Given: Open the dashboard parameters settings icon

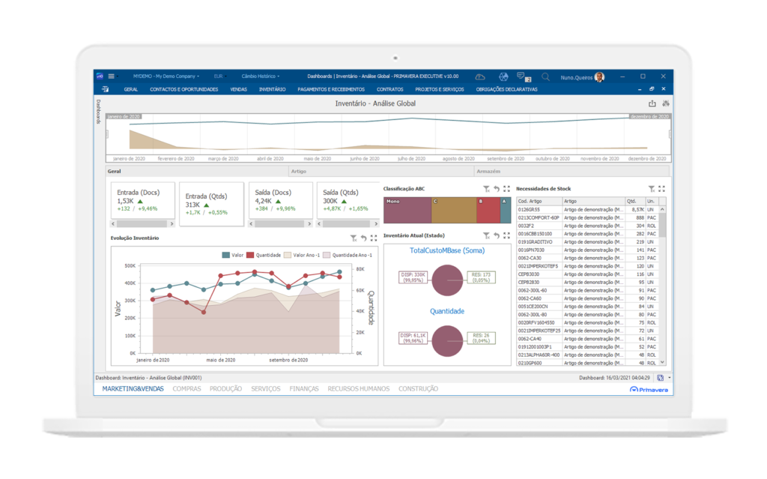Looking at the screenshot, I should pos(666,103).
